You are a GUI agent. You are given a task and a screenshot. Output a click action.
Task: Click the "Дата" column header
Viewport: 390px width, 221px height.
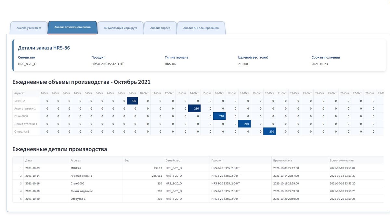[x=46, y=160]
